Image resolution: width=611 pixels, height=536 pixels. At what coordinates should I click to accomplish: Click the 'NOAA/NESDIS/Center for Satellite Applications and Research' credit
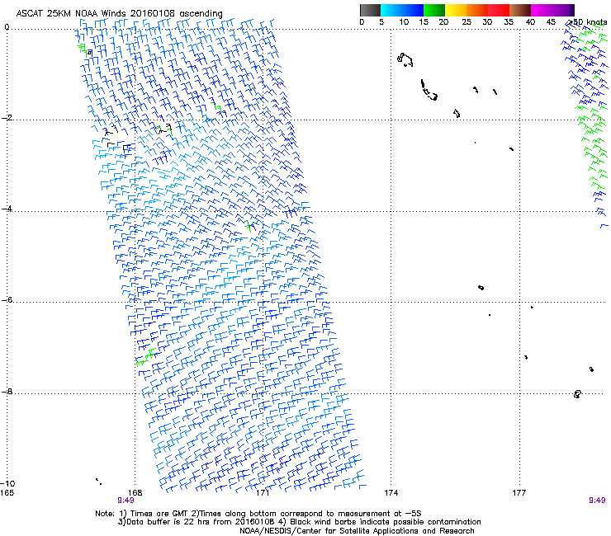click(x=357, y=531)
